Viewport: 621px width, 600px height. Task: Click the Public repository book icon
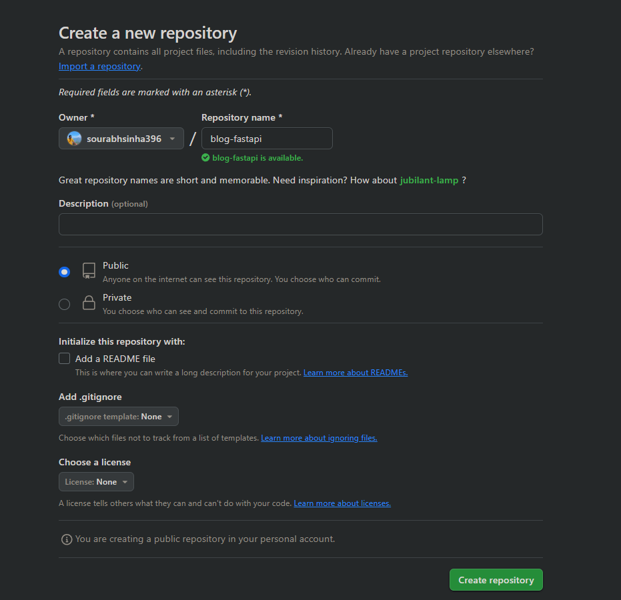tap(89, 271)
